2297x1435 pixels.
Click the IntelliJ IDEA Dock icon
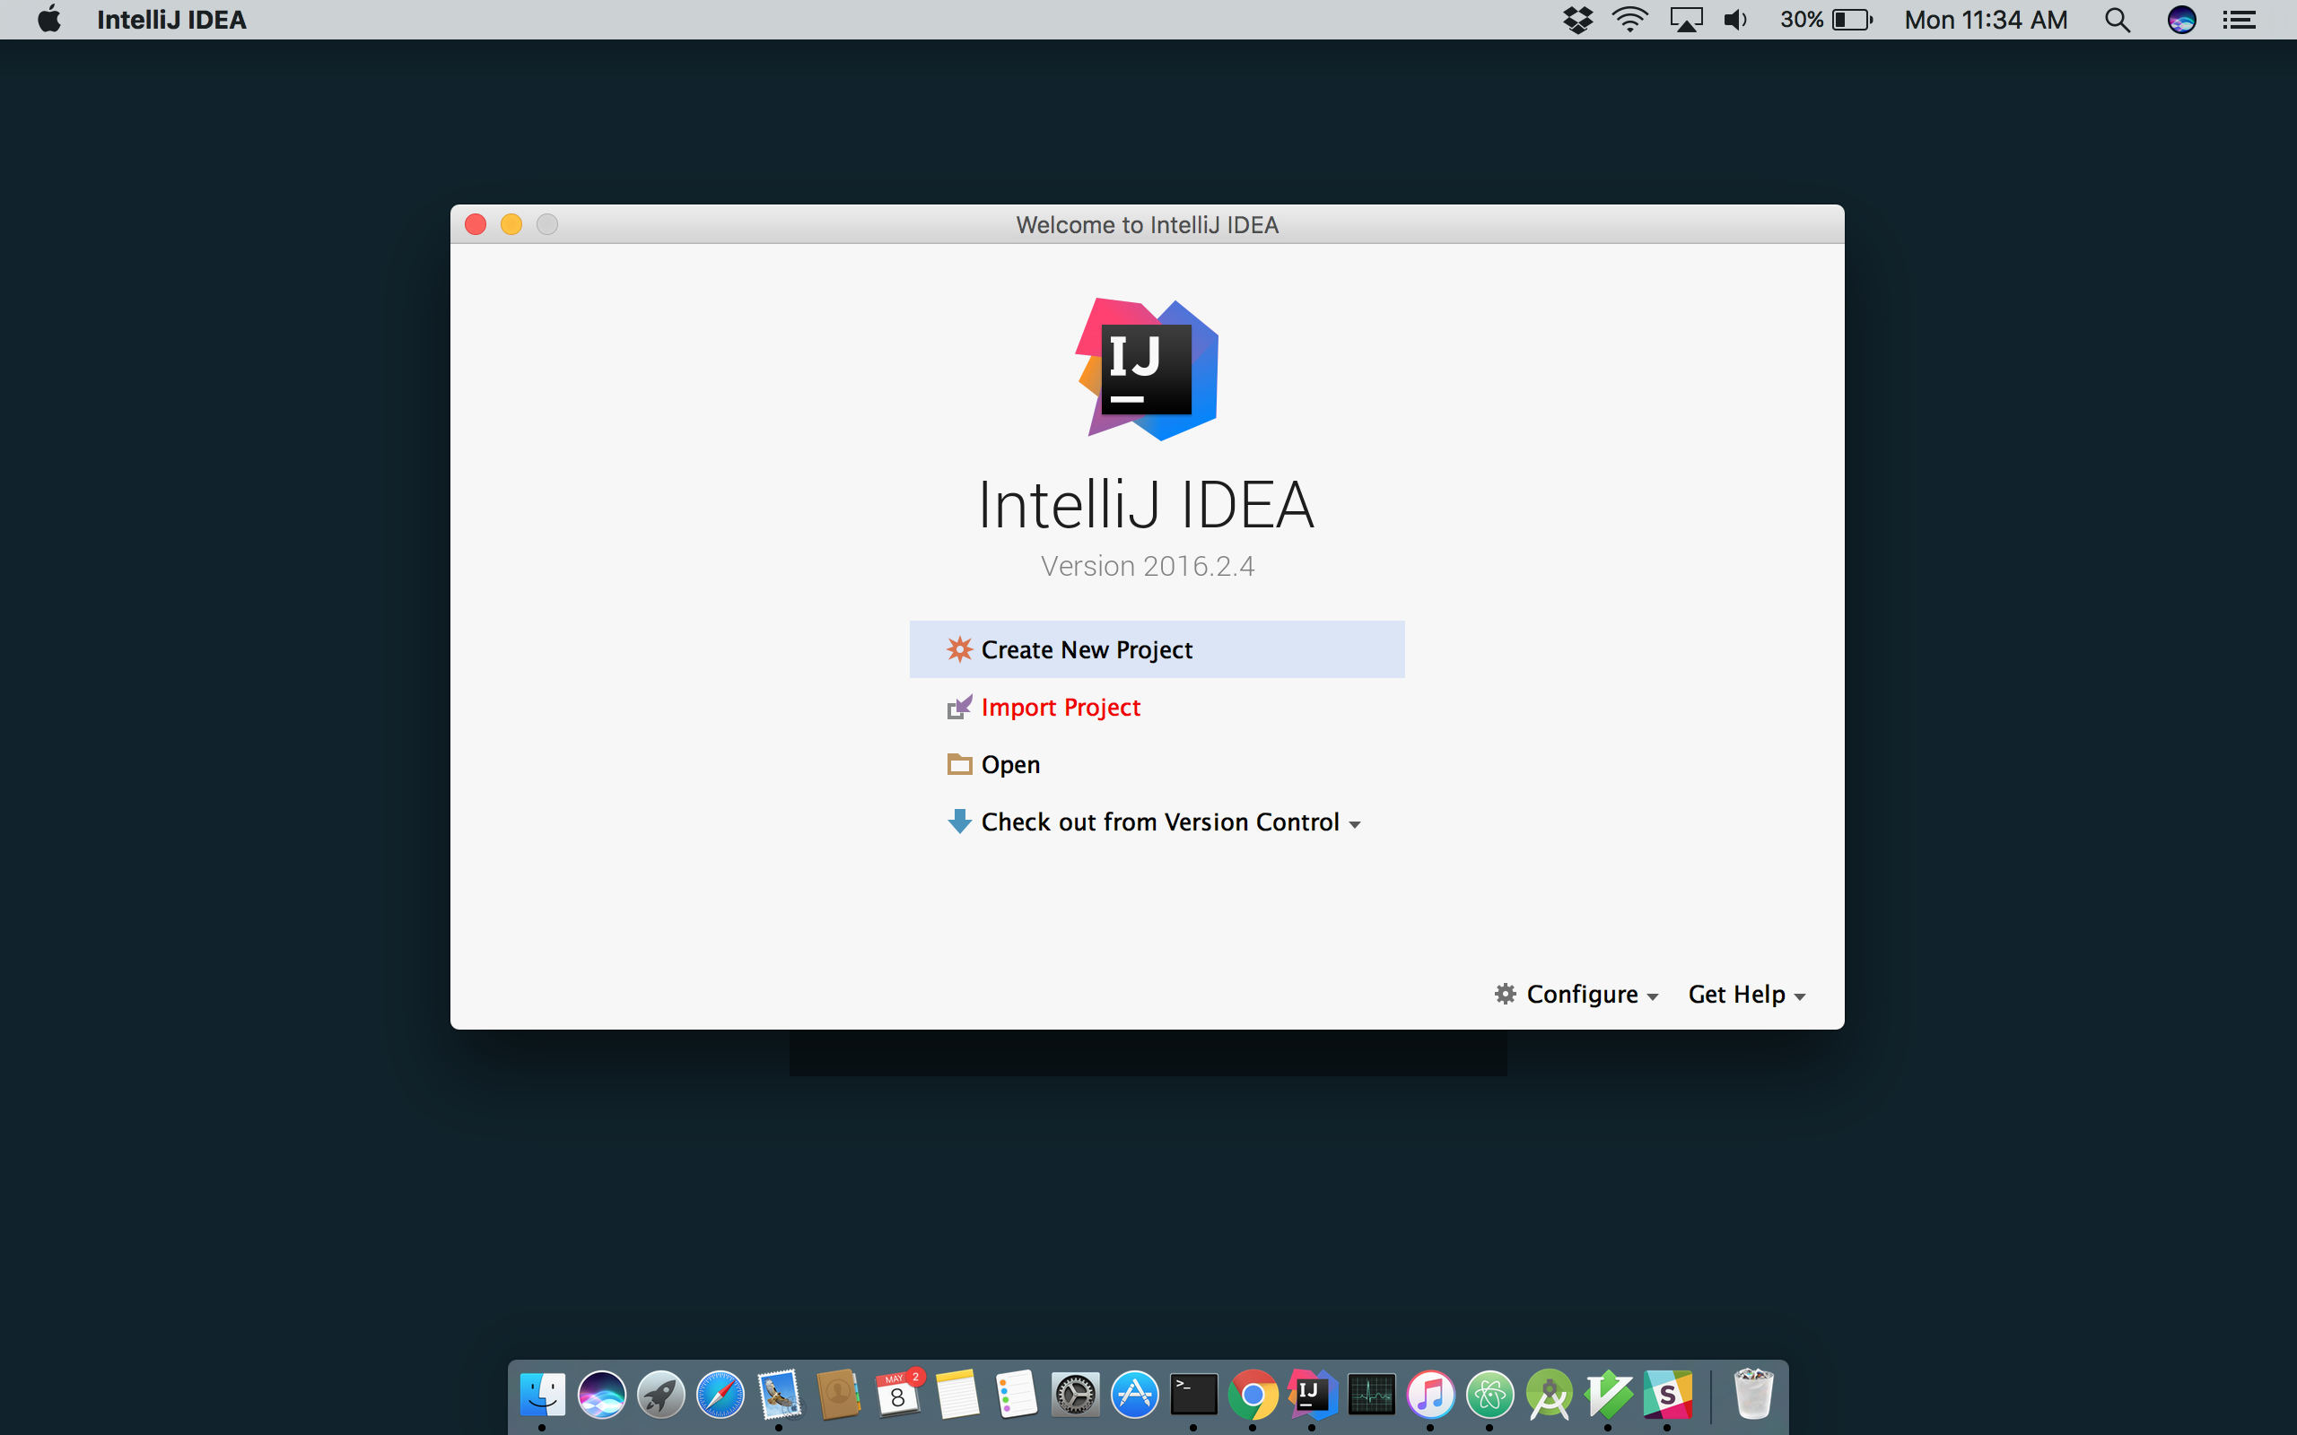coord(1312,1394)
